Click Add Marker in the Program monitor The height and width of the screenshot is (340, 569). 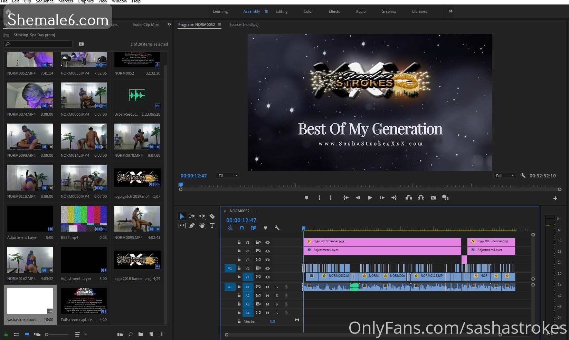click(x=306, y=198)
